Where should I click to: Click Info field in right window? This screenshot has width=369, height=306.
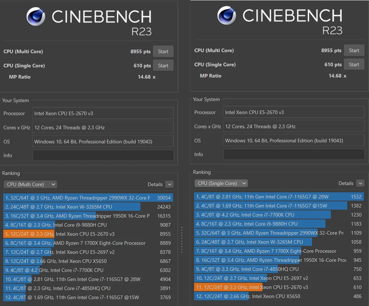294,154
